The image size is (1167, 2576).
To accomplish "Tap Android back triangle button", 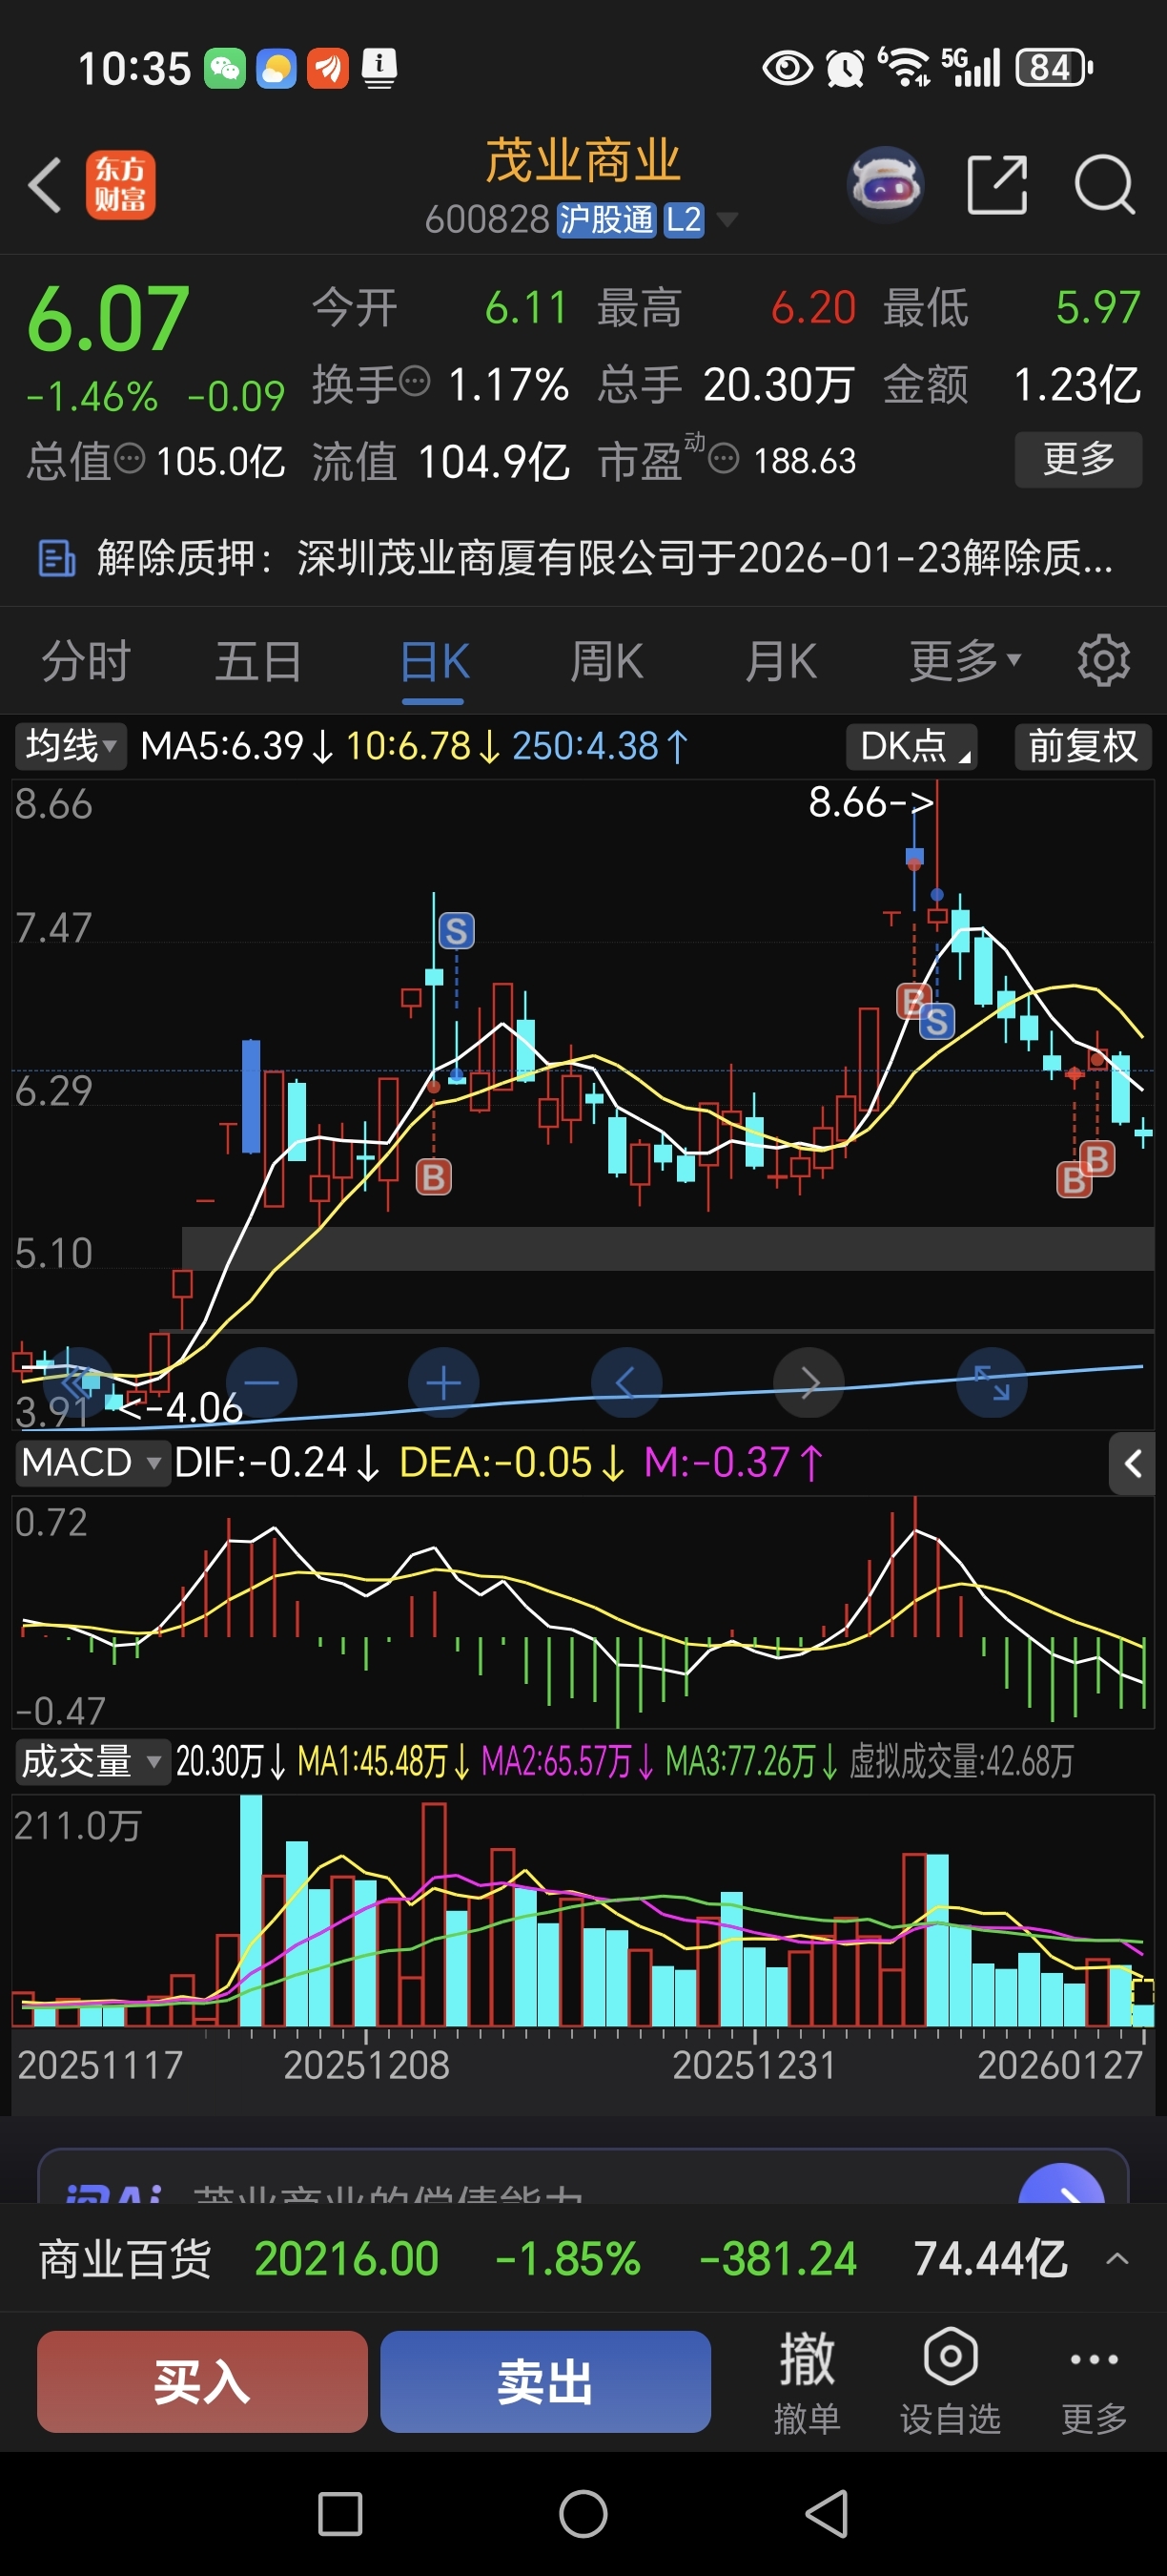I will tap(828, 2513).
